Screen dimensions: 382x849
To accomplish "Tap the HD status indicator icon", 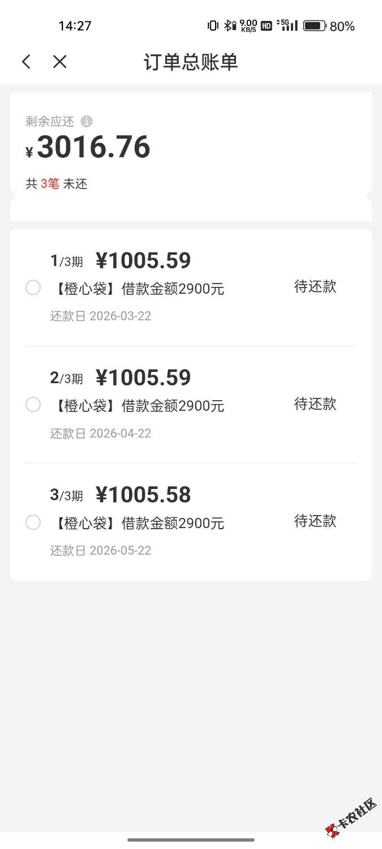I will click(266, 26).
